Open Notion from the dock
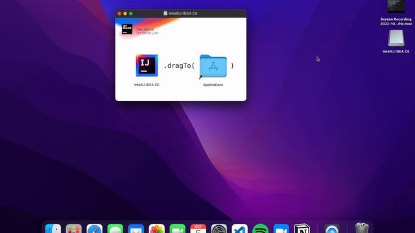The height and width of the screenshot is (233, 415). point(302,228)
